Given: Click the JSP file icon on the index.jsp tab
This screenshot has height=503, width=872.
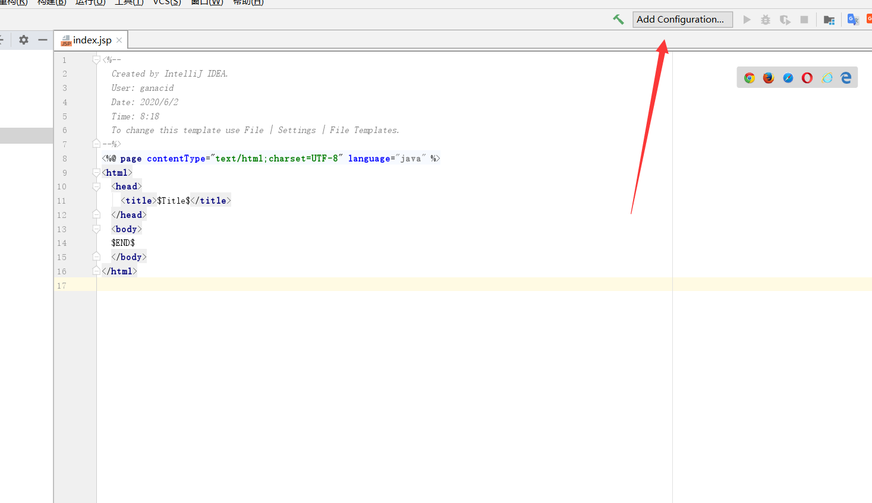Looking at the screenshot, I should pyautogui.click(x=66, y=40).
